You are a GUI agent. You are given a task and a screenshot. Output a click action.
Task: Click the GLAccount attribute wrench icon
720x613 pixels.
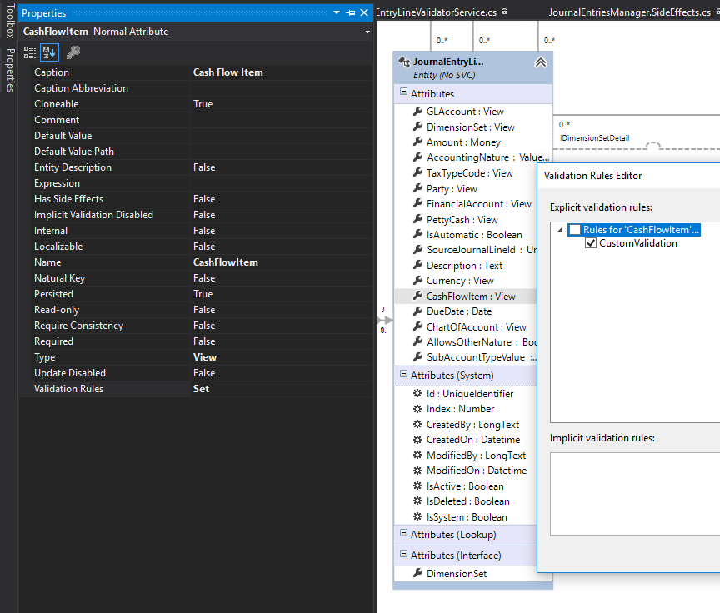tap(417, 111)
